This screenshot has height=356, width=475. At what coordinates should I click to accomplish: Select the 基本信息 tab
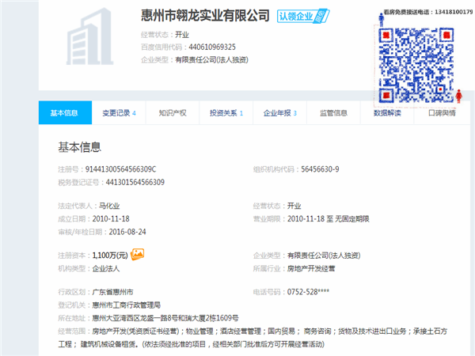(x=65, y=112)
